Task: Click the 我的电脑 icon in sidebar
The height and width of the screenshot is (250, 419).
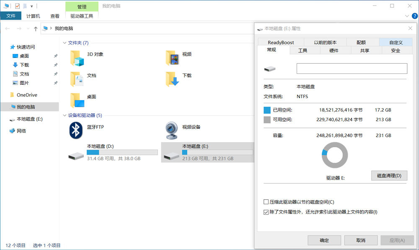Action: [13, 107]
